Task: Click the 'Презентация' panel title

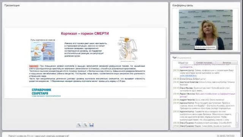Action: pos(12,5)
